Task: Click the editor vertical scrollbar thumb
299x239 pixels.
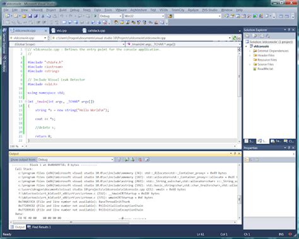Action: pyautogui.click(x=239, y=76)
